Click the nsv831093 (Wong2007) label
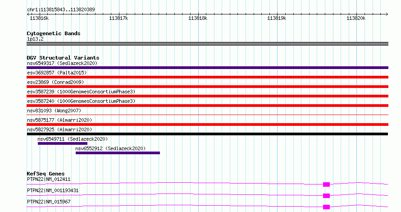401x212 pixels. click(54, 111)
